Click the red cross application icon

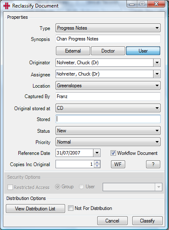coord(6,6)
